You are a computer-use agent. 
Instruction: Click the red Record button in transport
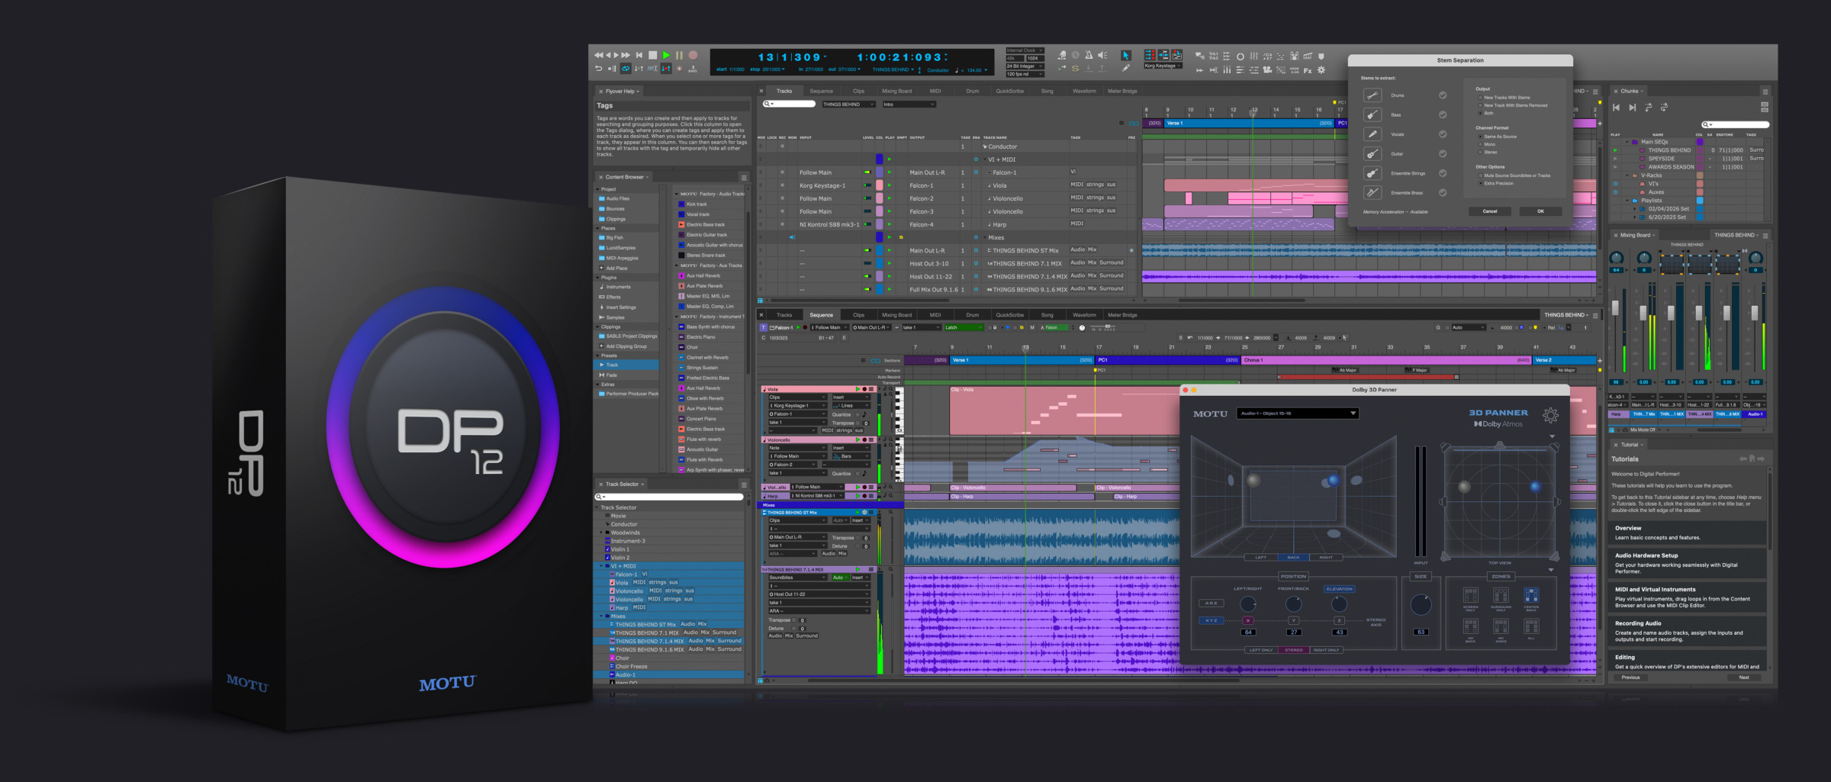tap(693, 55)
